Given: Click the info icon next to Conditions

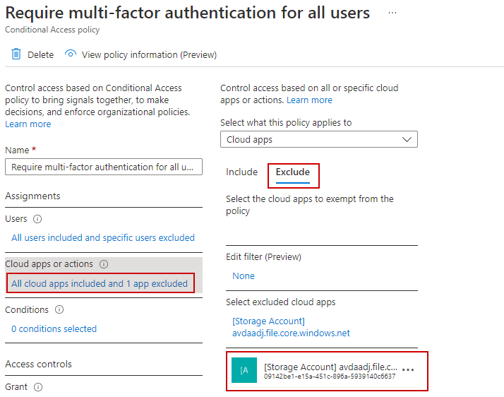Looking at the screenshot, I should click(59, 310).
